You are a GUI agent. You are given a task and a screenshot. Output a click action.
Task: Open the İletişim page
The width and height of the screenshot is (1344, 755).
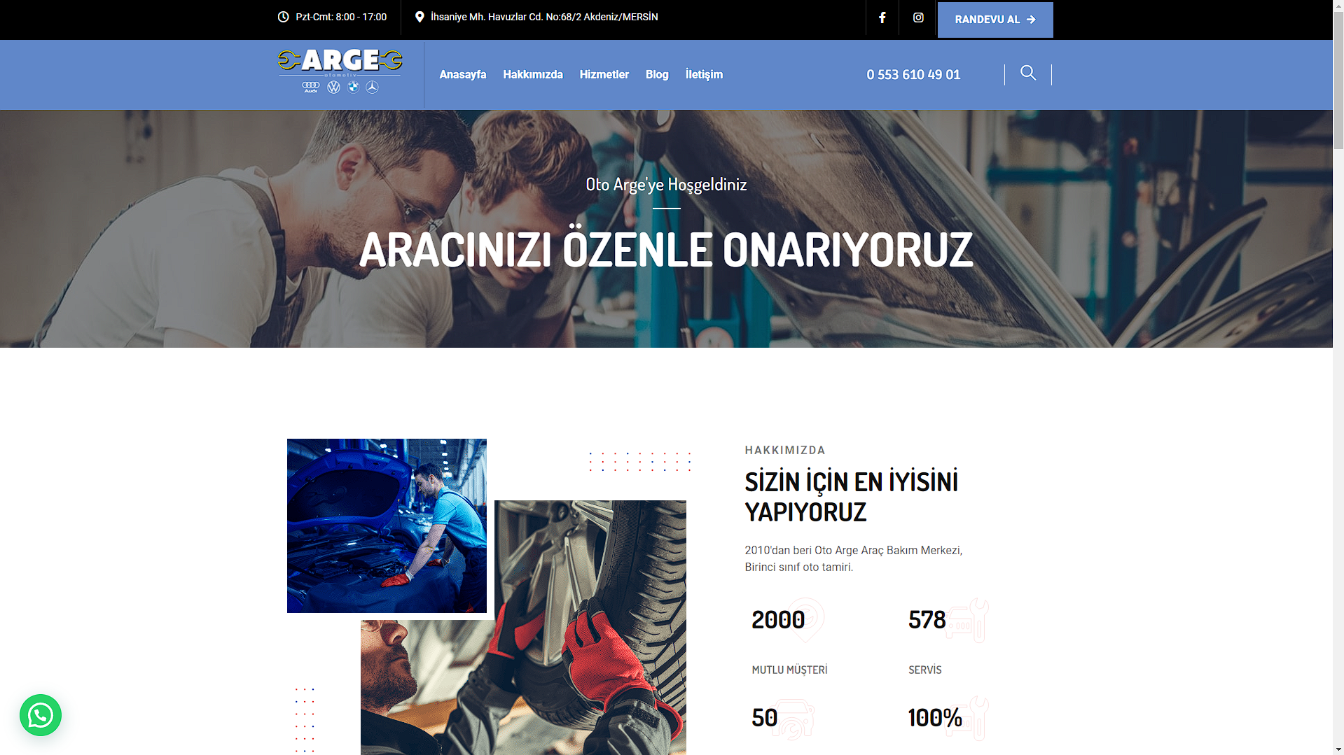[x=703, y=74]
